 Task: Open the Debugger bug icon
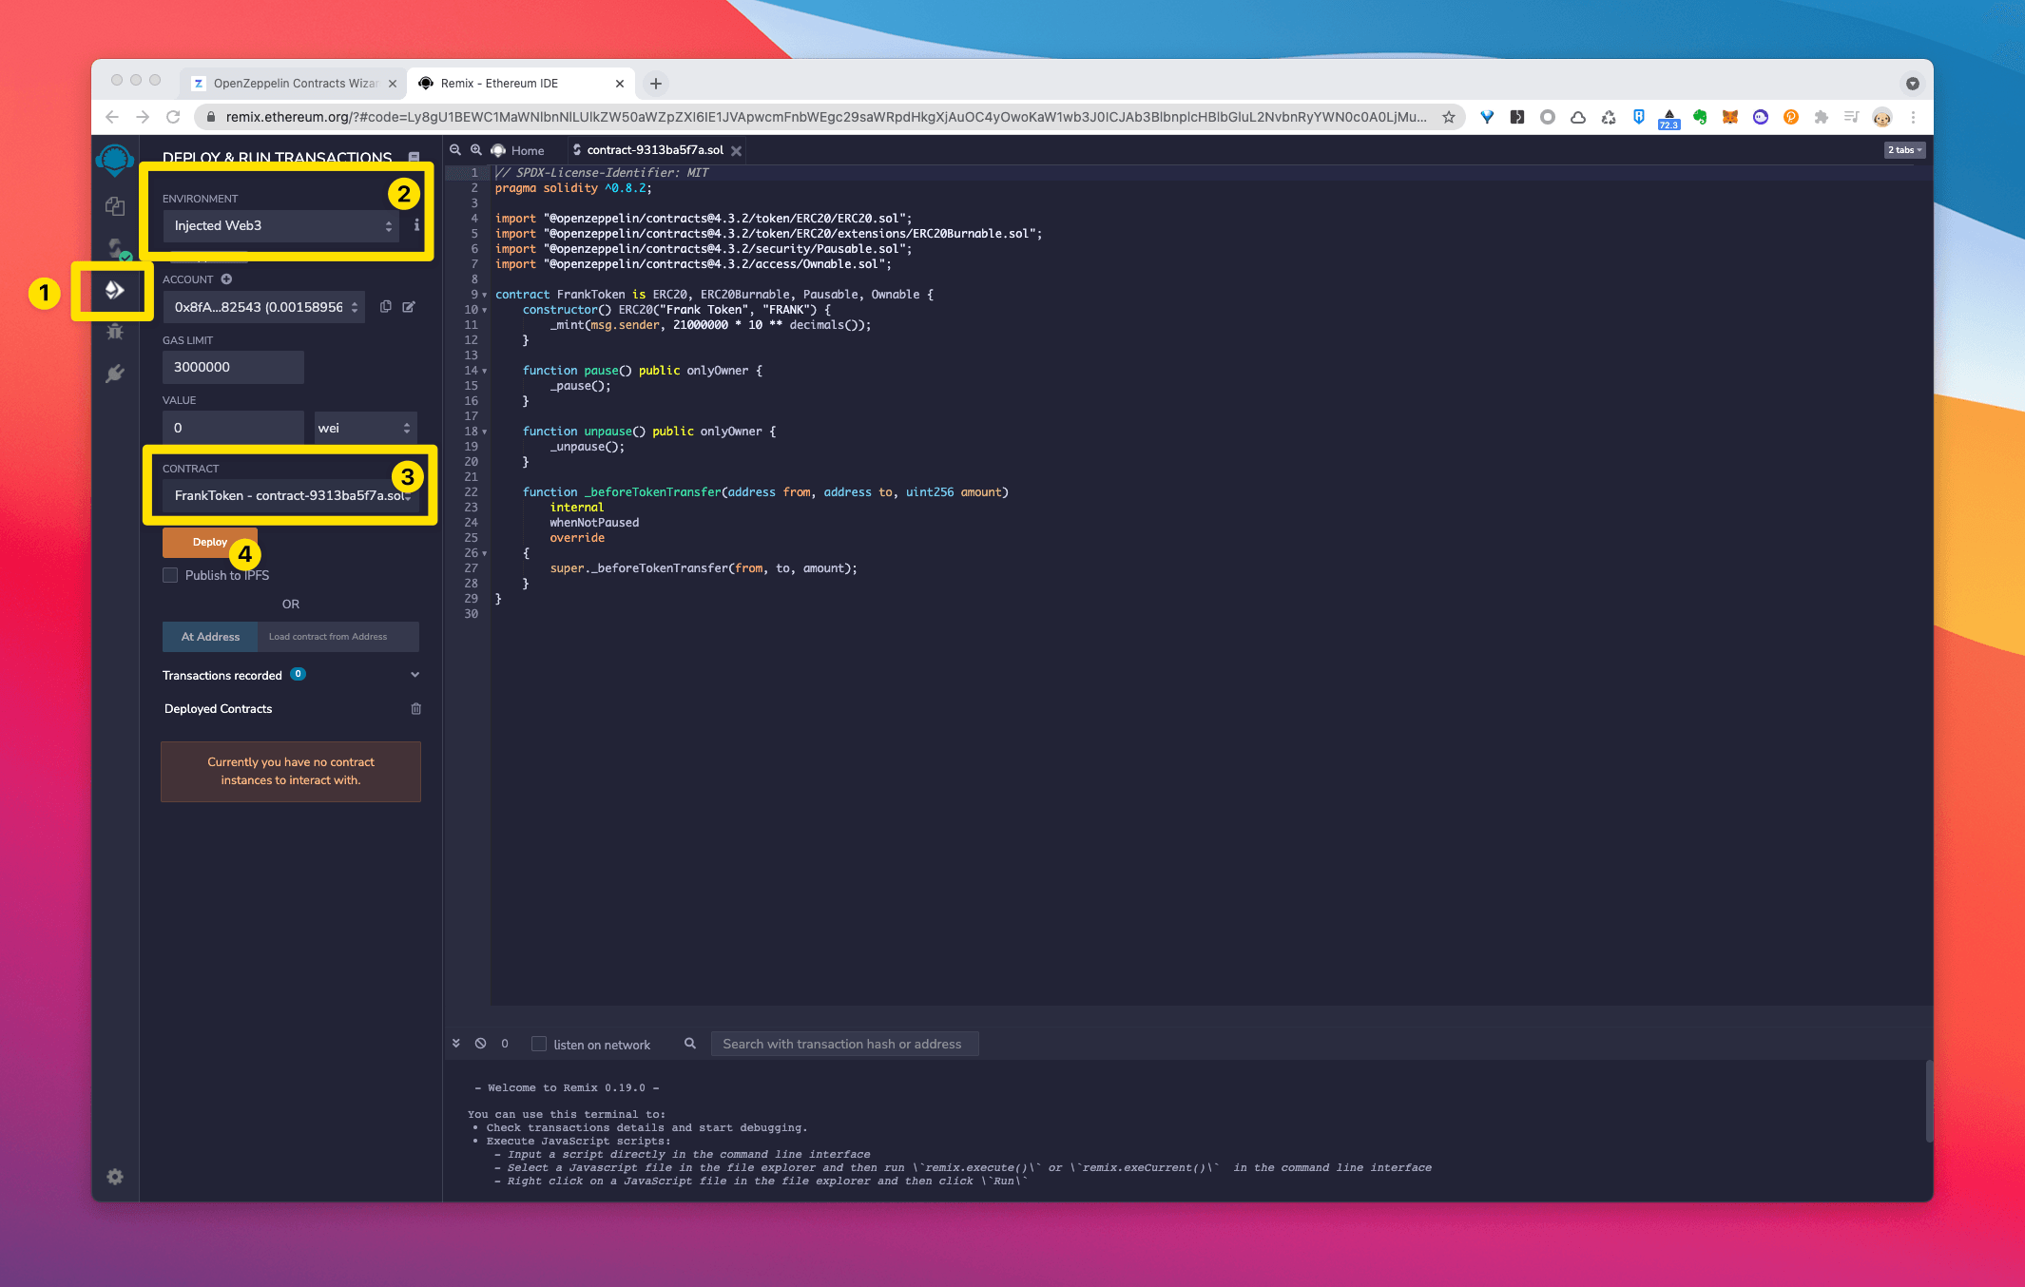point(115,332)
